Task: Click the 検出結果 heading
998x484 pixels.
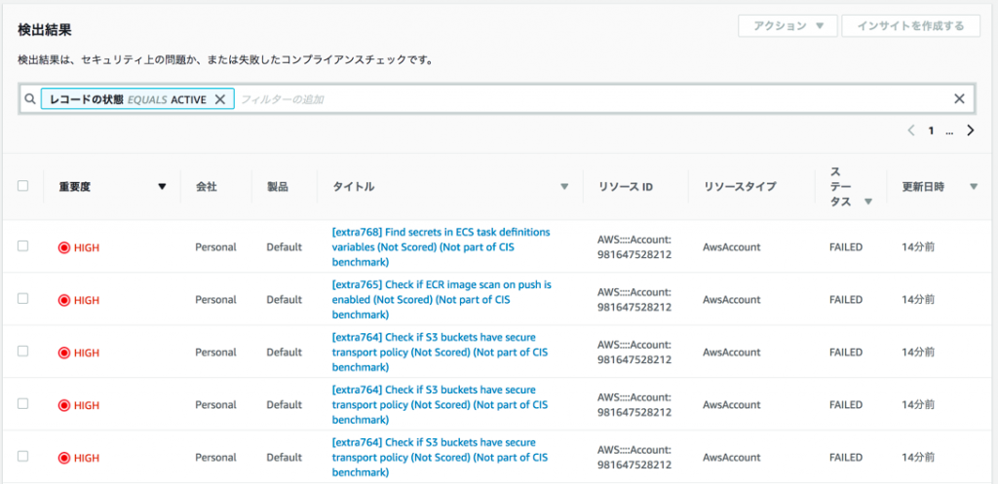Action: (44, 31)
